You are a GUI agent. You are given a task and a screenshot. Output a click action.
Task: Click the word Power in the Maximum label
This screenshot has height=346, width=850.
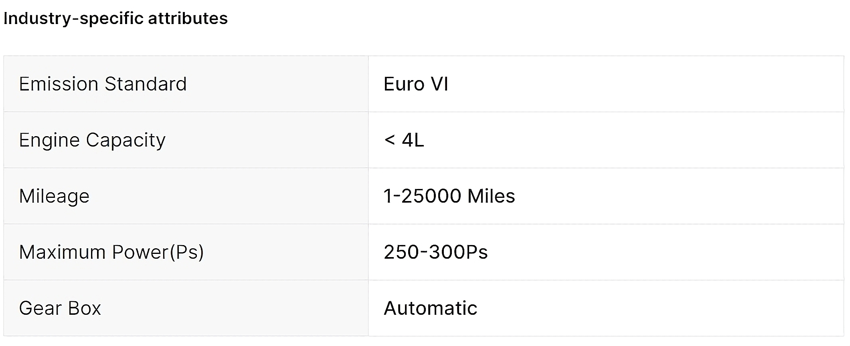click(x=140, y=252)
